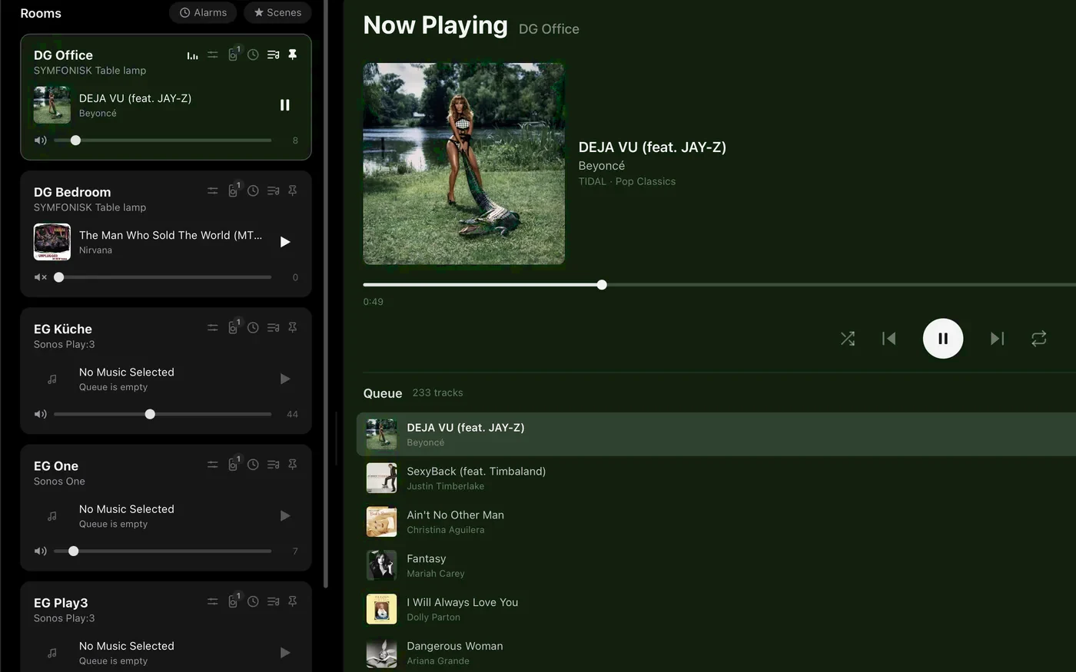Image resolution: width=1076 pixels, height=672 pixels.
Task: Unmute the DG Bedroom speaker
Action: point(41,277)
